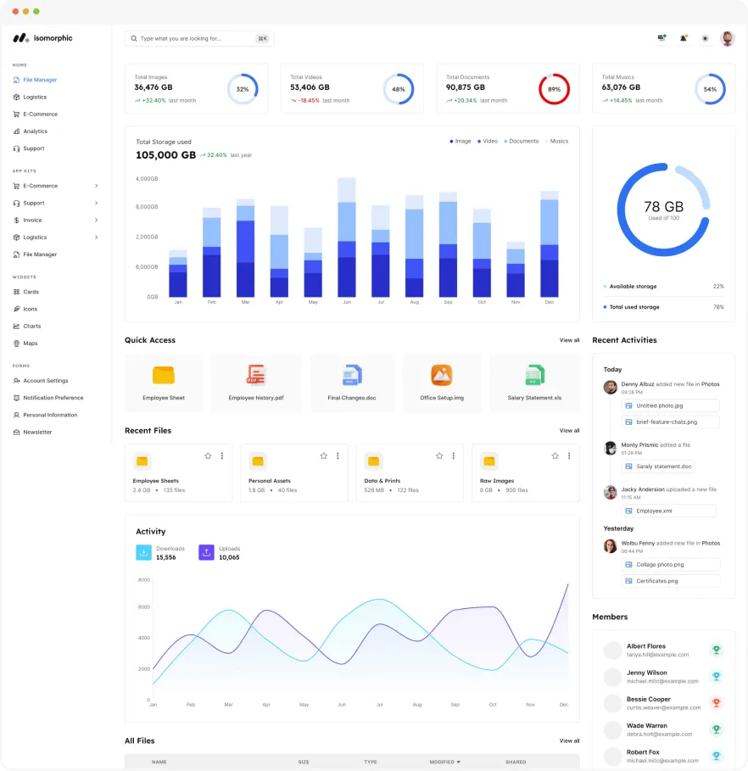Open more options for Raw Images
Screen dimensions: 748x771
pyautogui.click(x=569, y=455)
